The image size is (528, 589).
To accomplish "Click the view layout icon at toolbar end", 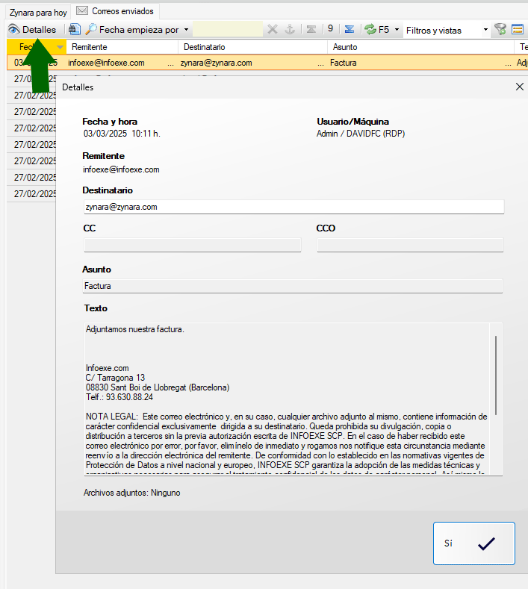I will [x=517, y=30].
